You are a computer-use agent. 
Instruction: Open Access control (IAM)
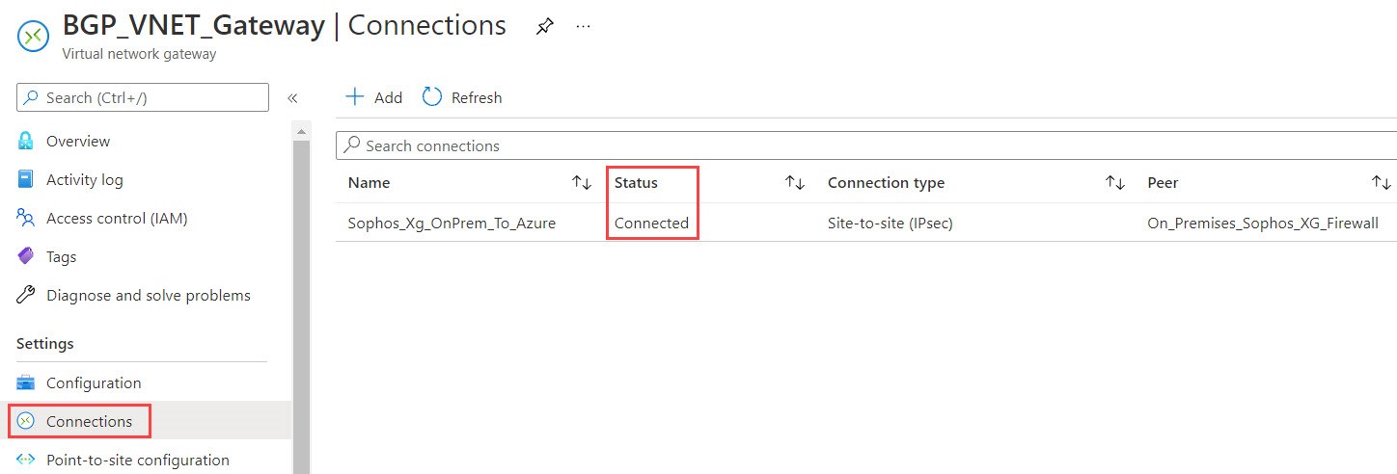pos(117,218)
